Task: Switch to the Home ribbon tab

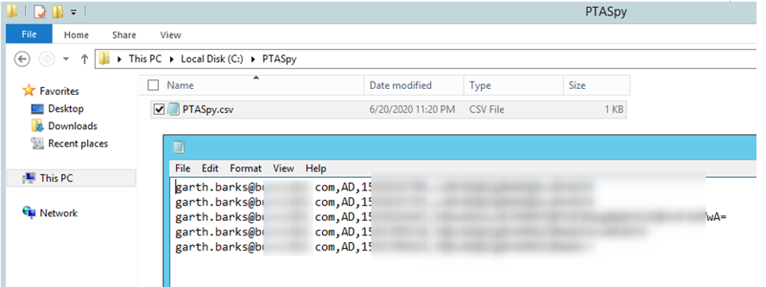Action: [76, 35]
